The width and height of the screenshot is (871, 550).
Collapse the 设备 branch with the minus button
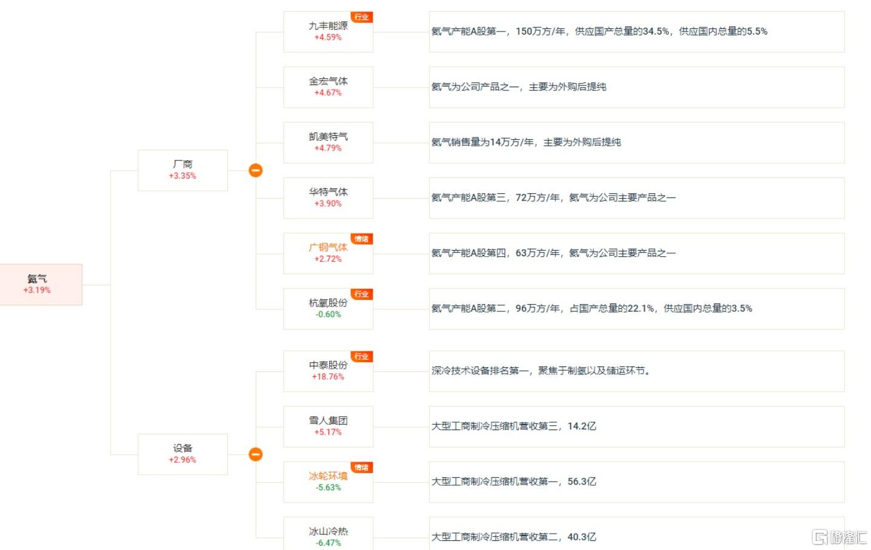(256, 454)
